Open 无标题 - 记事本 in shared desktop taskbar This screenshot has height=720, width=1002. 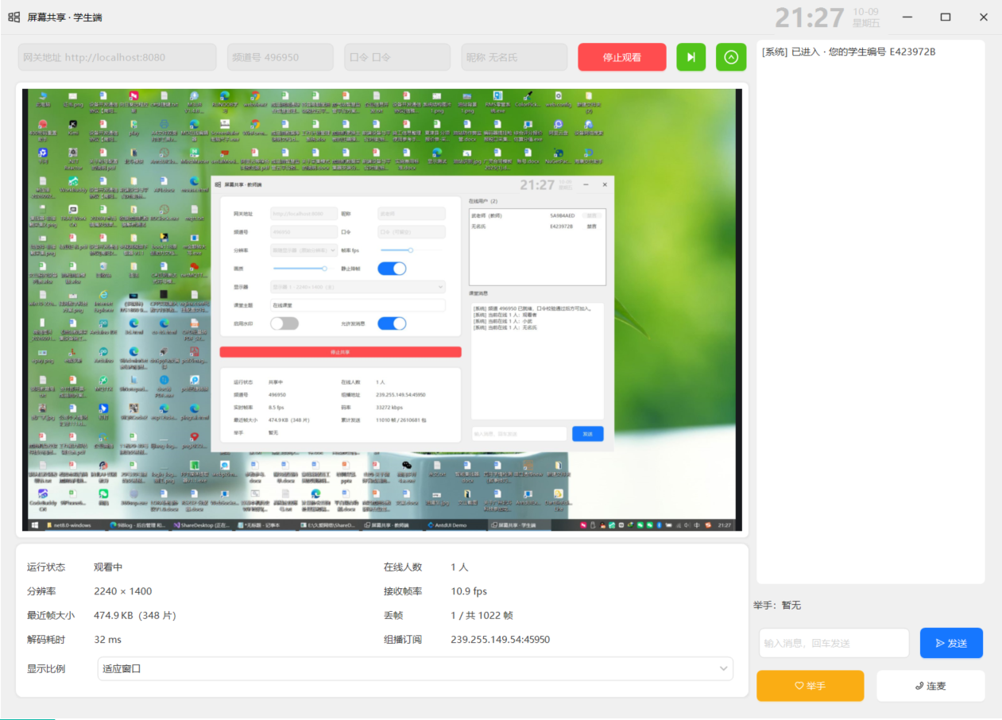point(265,525)
